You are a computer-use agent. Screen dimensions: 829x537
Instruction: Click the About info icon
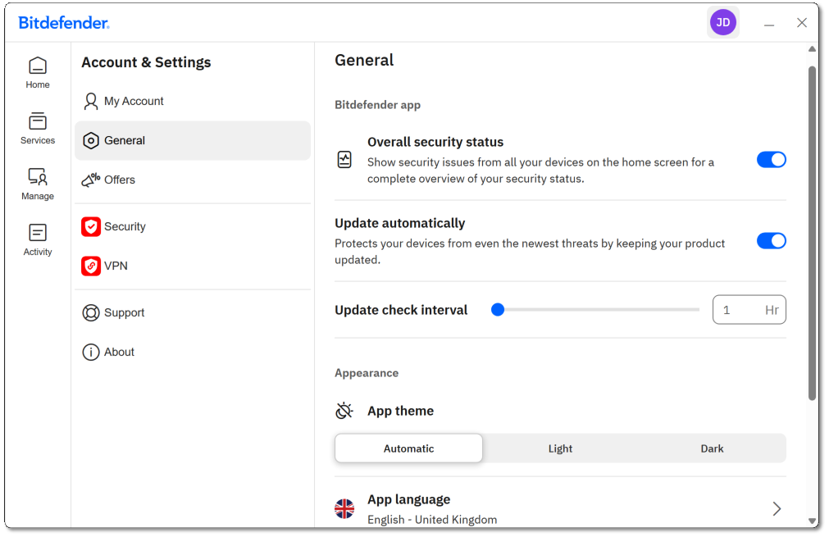91,352
